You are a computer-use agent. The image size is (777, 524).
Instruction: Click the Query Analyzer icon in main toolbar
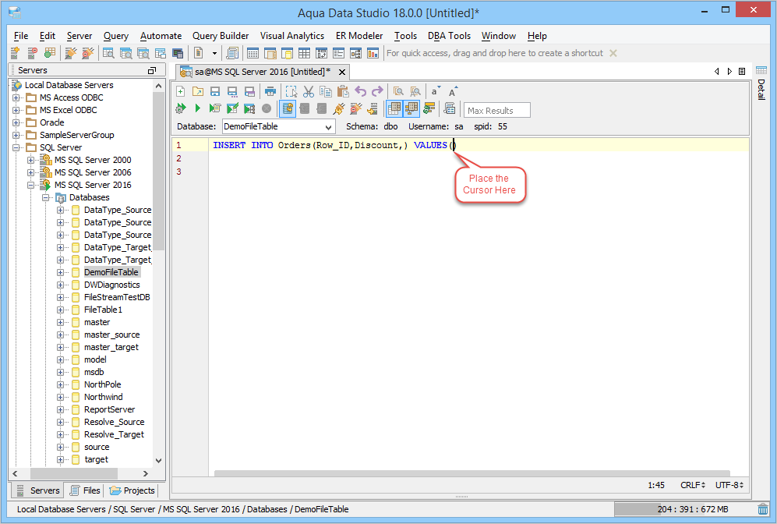tap(108, 52)
